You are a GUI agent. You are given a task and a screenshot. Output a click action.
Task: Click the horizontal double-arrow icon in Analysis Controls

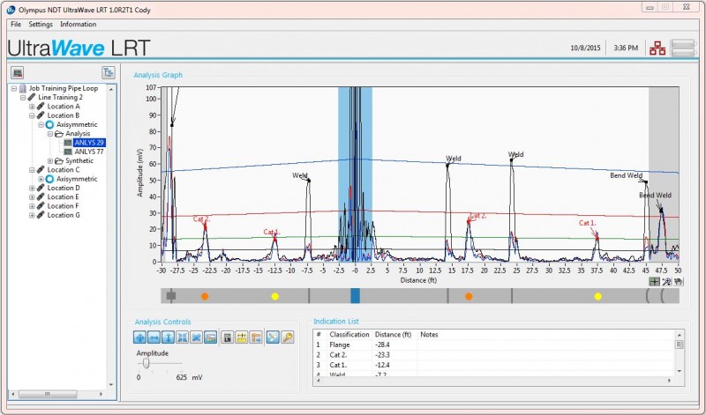(154, 337)
